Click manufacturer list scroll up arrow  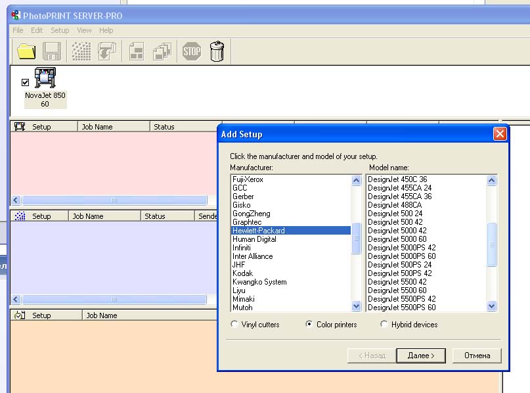[356, 180]
